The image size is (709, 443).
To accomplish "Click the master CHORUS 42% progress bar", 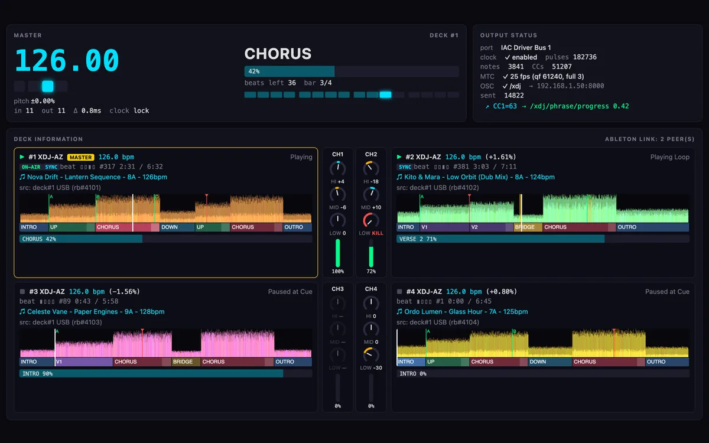I will coord(352,71).
